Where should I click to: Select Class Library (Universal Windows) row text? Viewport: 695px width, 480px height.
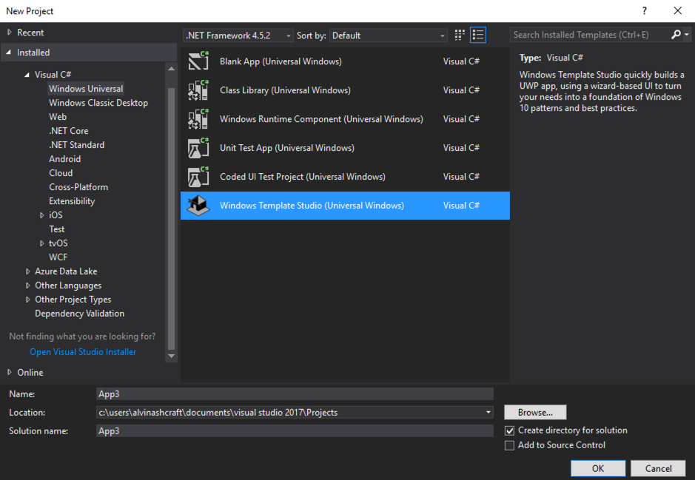point(285,90)
